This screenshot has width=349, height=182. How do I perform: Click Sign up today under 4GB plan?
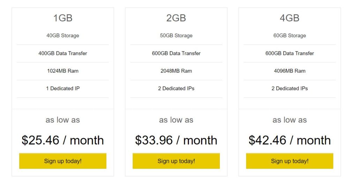[x=290, y=161]
